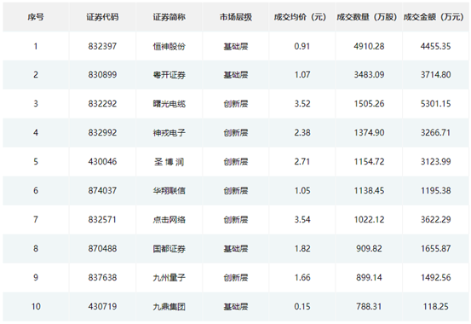Viewport: 471px width, 324px height.
Task: Click volume value 788.31
Action: click(369, 307)
